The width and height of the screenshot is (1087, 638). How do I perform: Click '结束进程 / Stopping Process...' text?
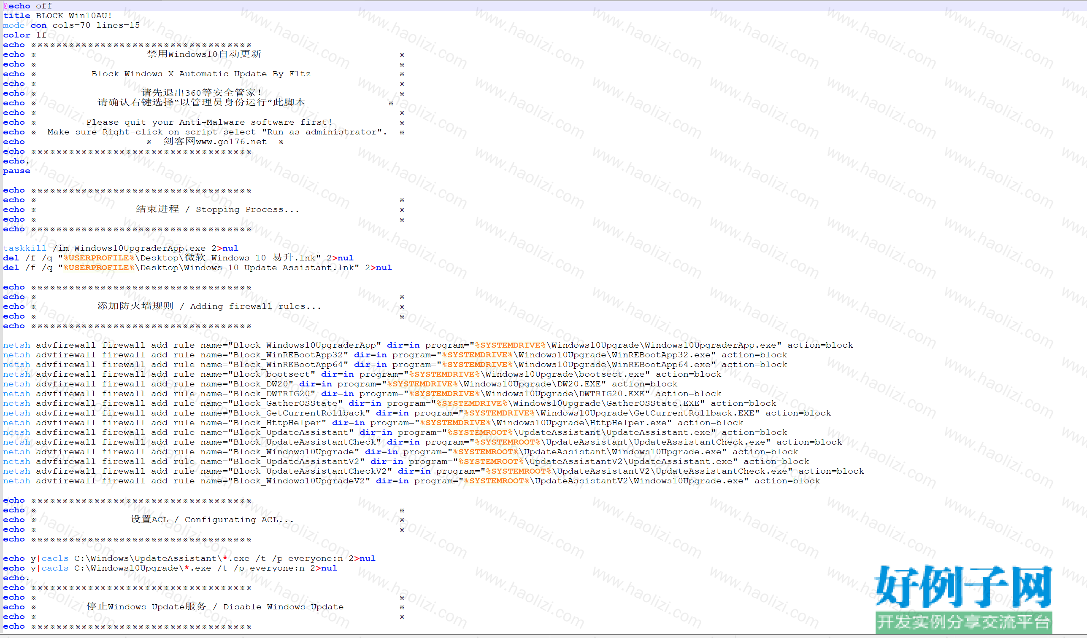(x=217, y=209)
